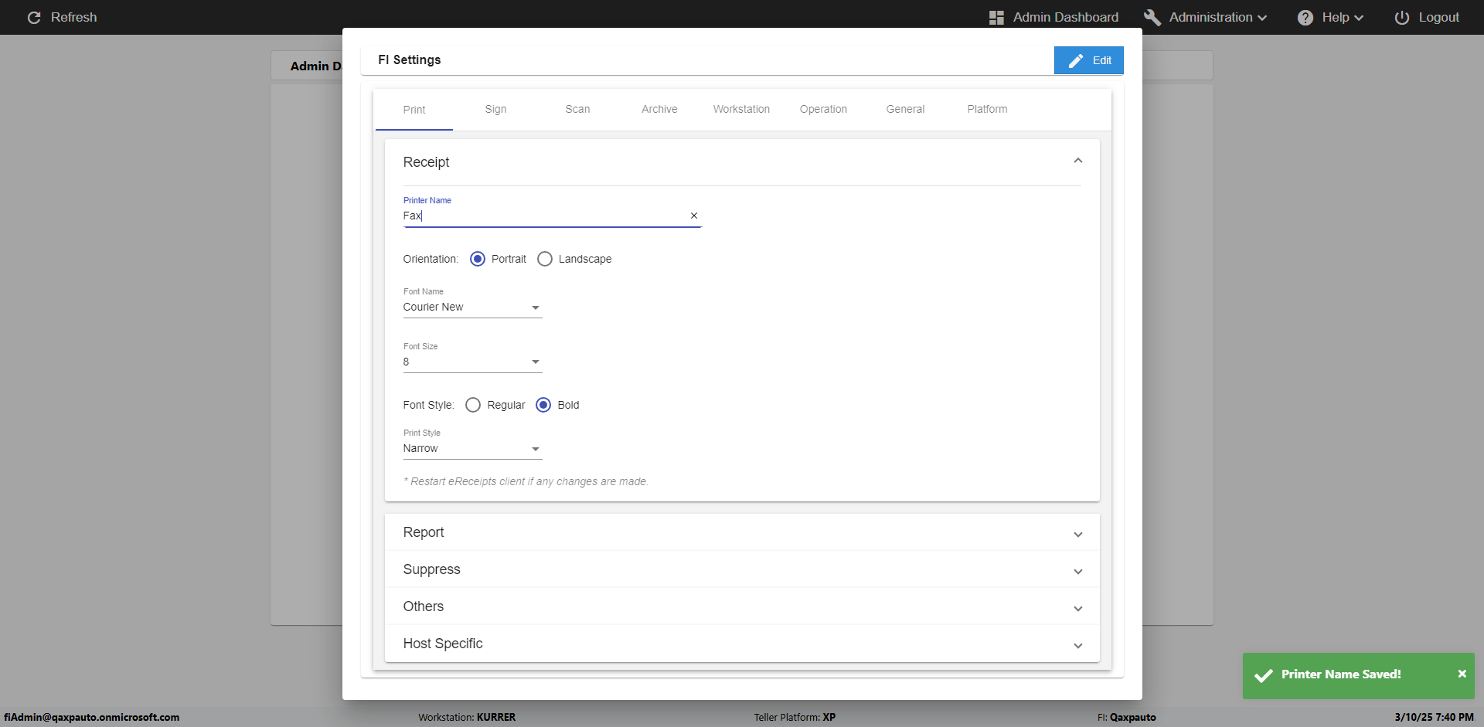
Task: Open the Font Size dropdown
Action: [472, 362]
